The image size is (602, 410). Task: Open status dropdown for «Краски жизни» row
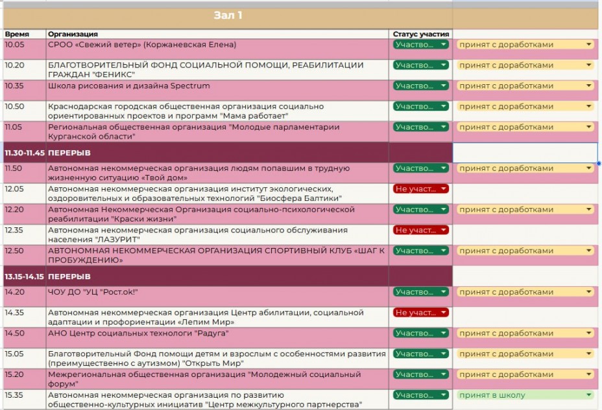click(444, 210)
